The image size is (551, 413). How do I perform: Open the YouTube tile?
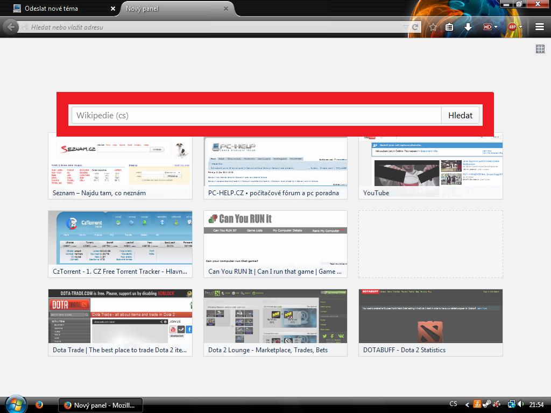[430, 166]
